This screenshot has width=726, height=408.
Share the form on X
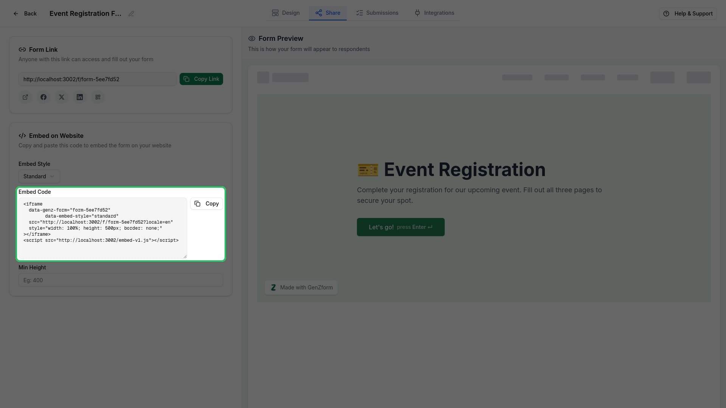coord(62,97)
